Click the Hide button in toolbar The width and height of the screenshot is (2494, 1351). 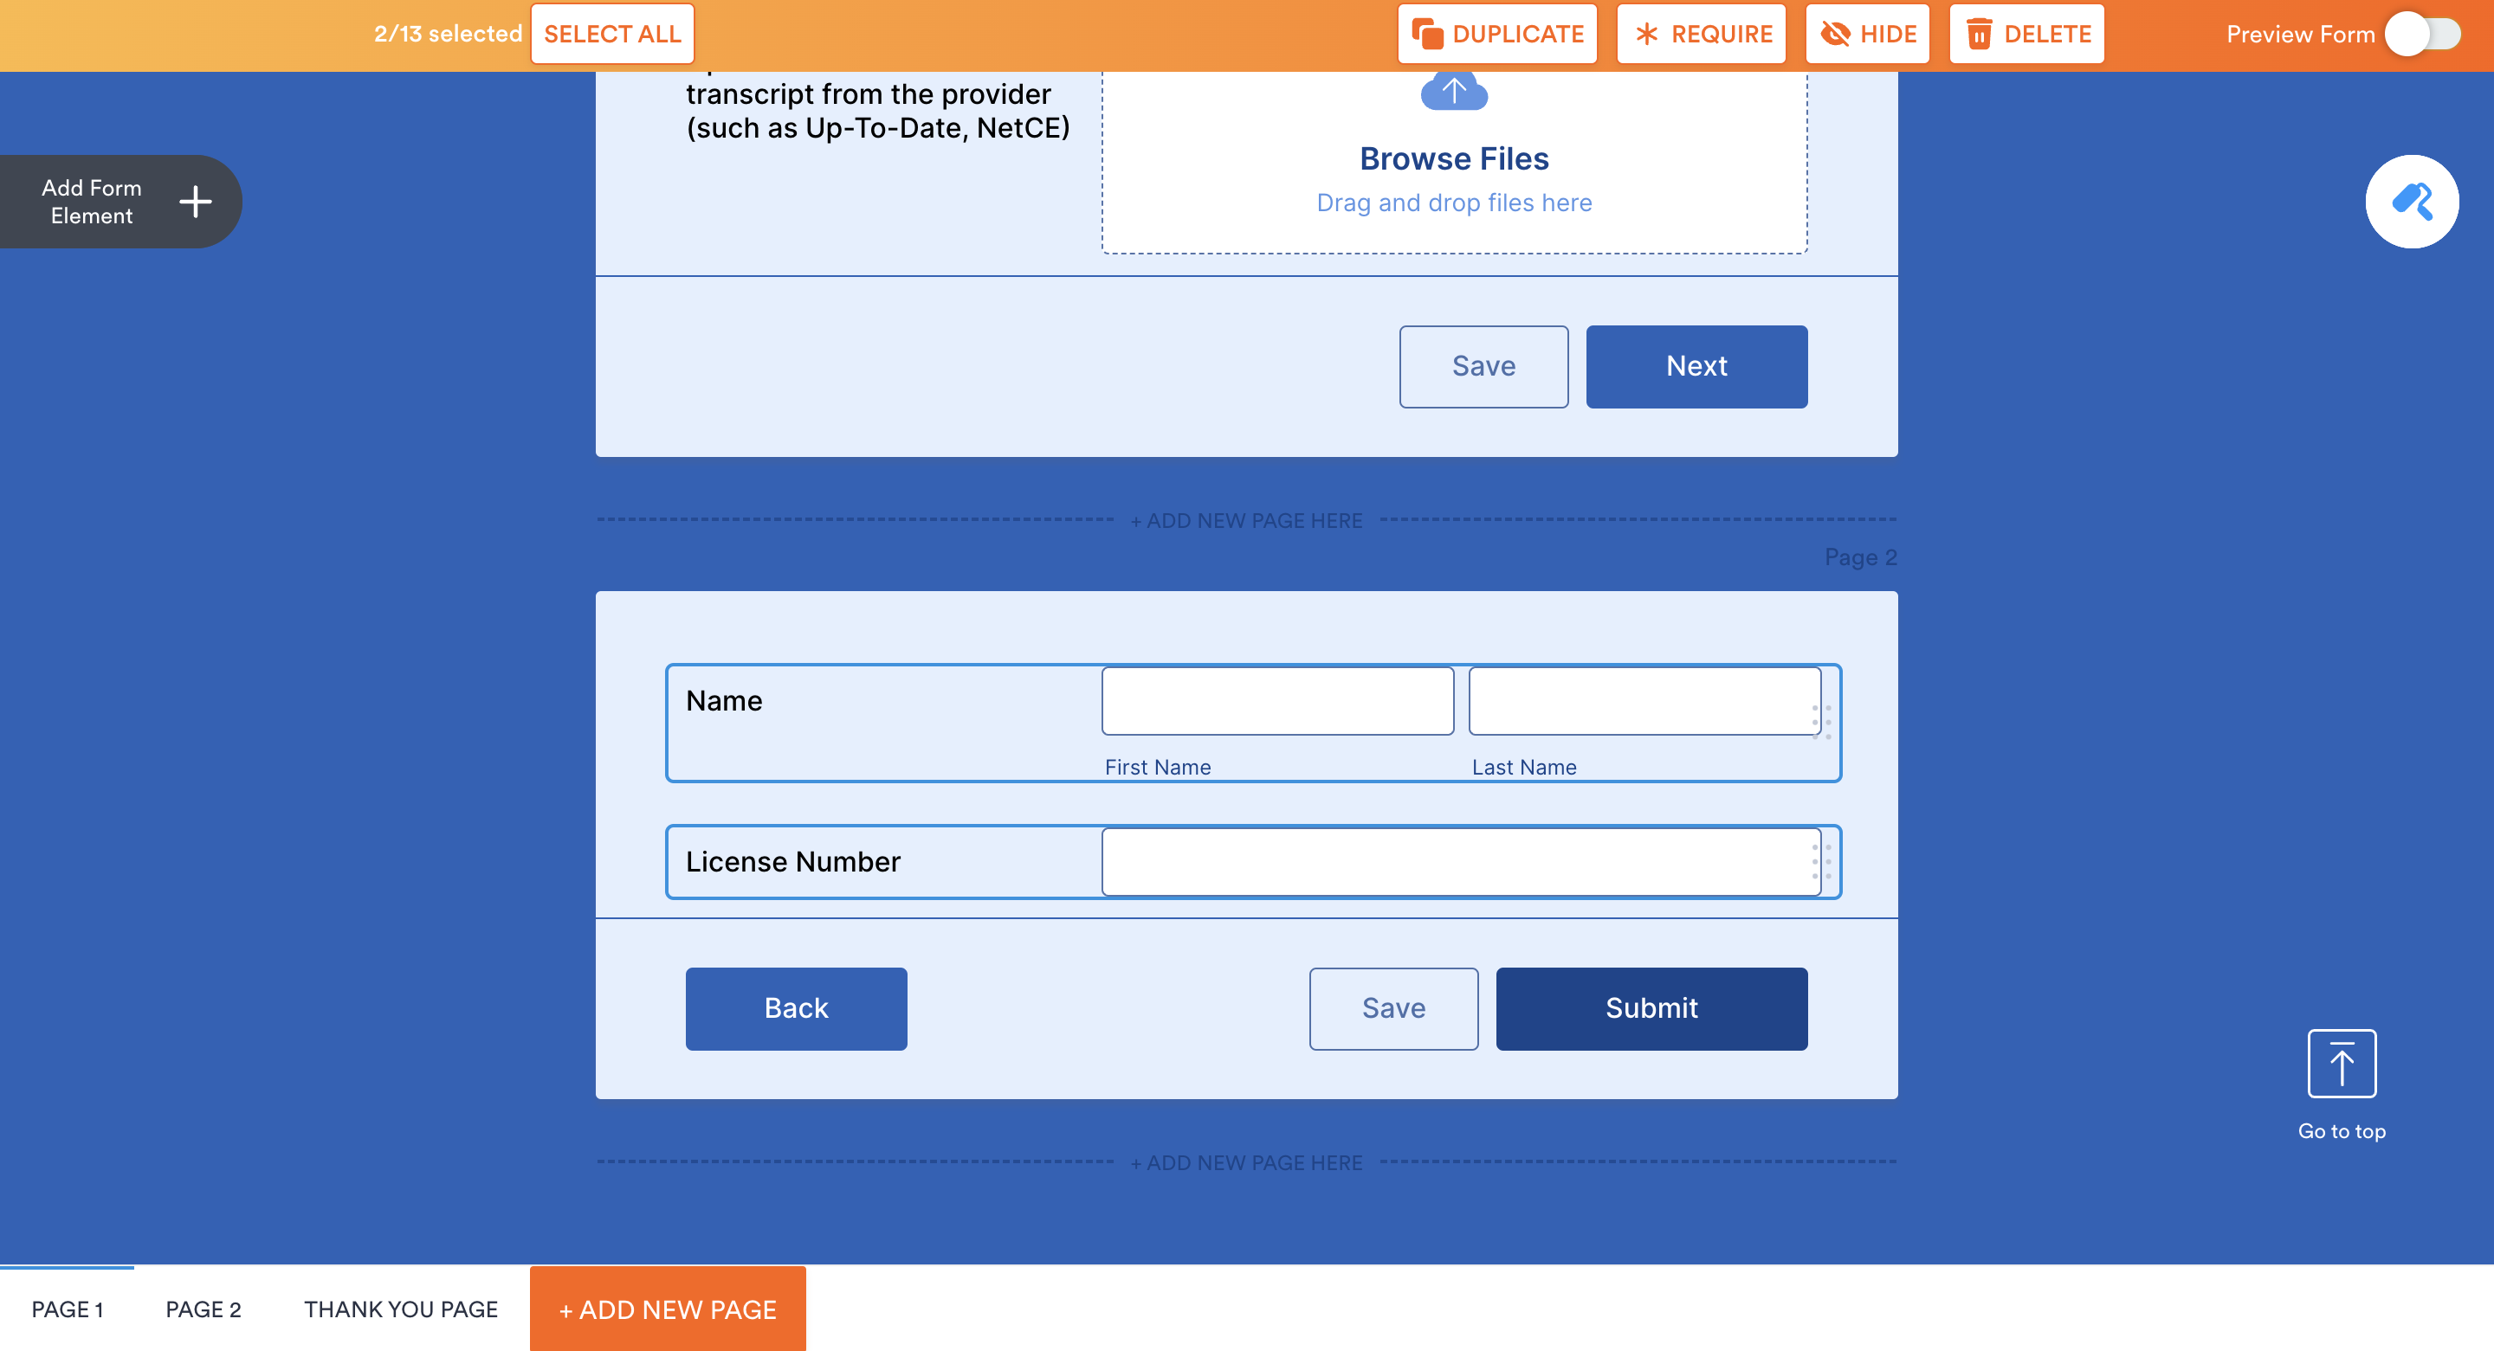point(1867,34)
